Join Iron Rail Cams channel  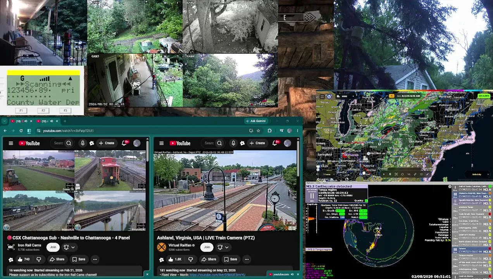[x=53, y=247]
